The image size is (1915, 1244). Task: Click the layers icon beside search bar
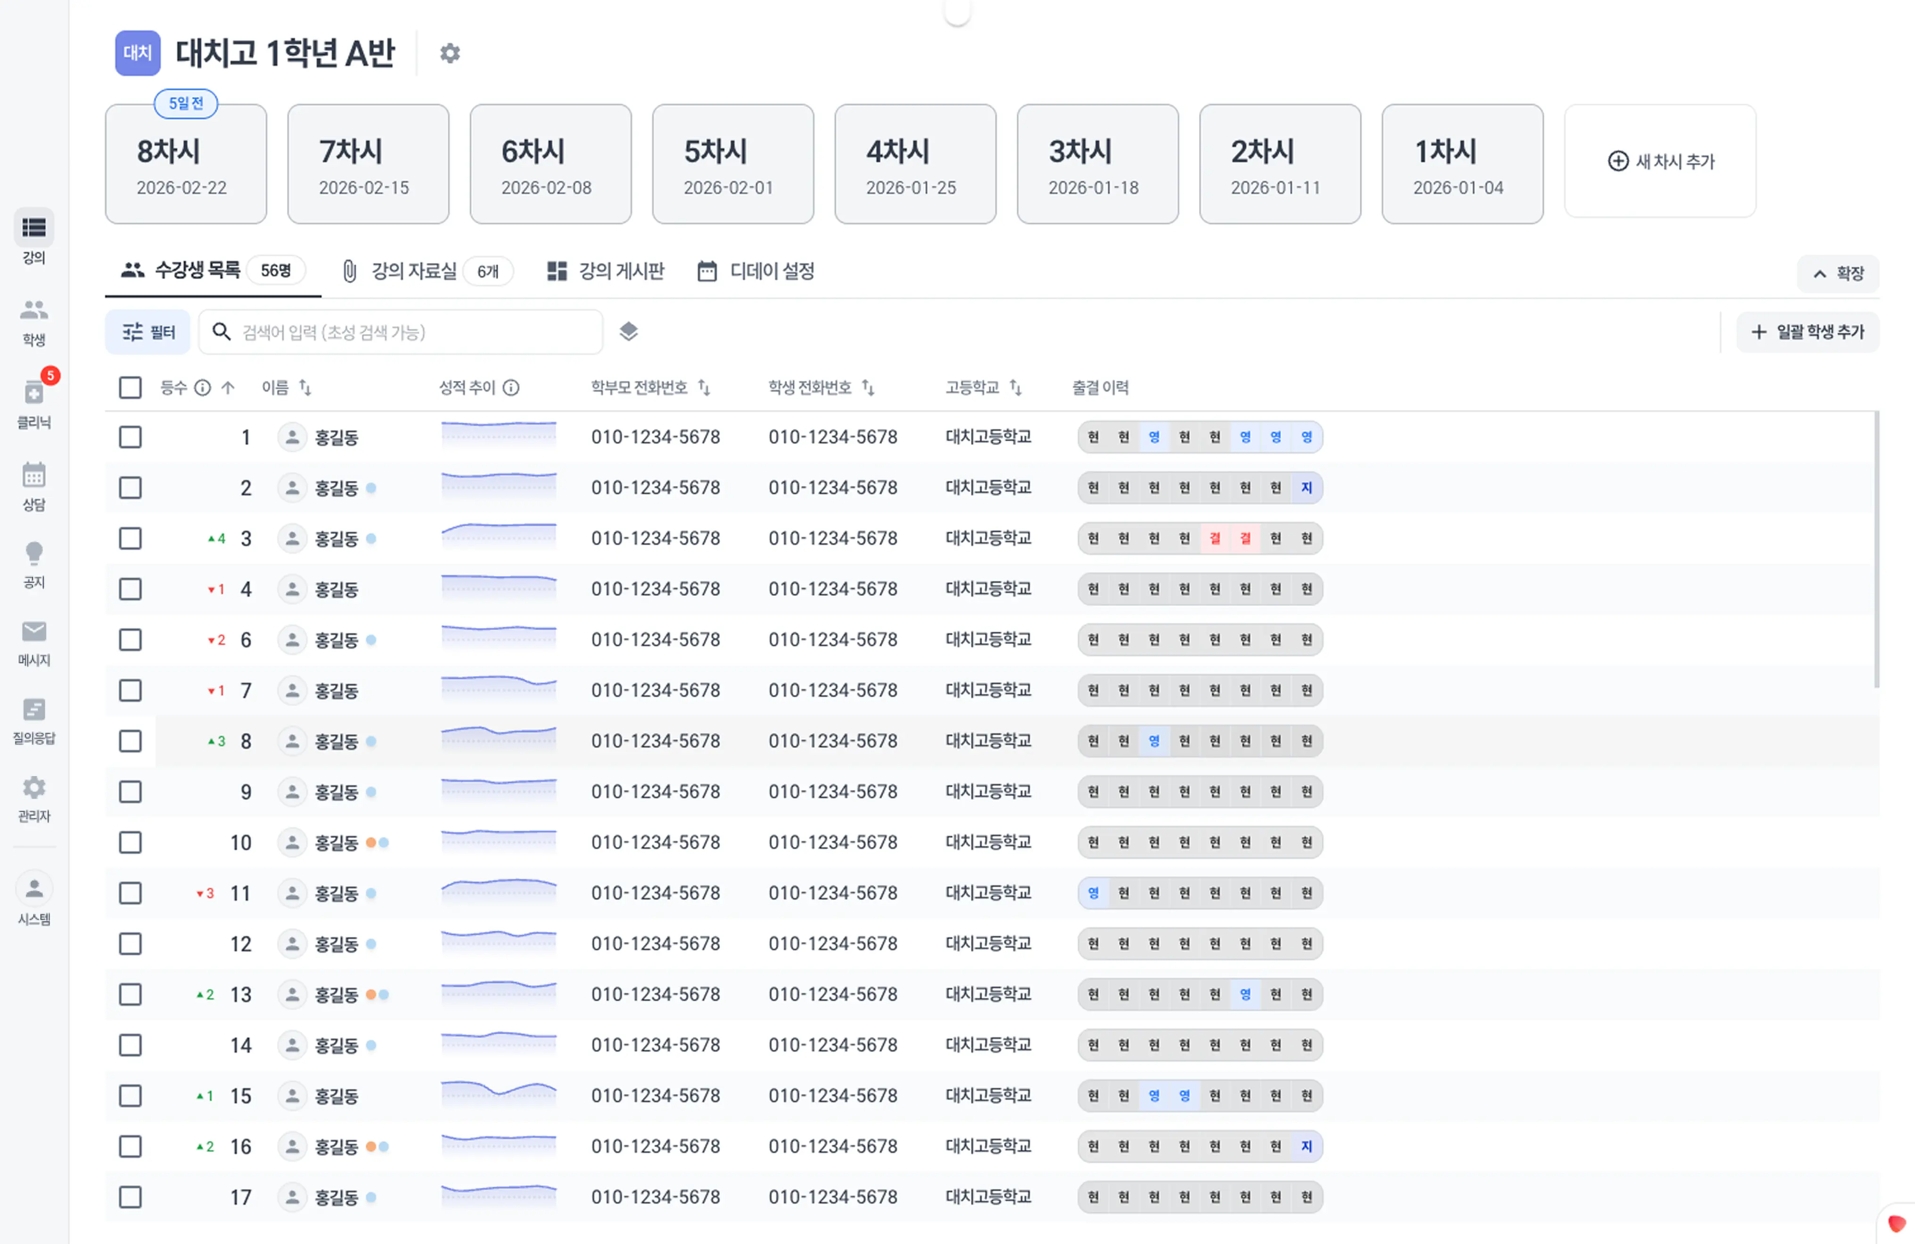point(628,331)
